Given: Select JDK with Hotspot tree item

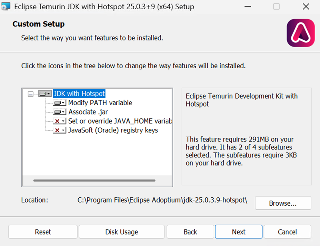Looking at the screenshot, I should 79,94.
